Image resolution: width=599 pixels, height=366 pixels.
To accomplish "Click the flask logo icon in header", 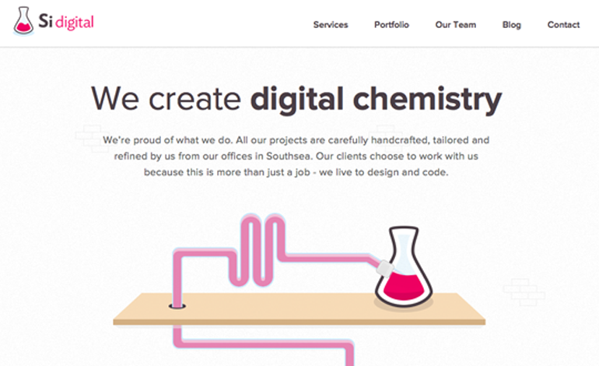I will click(x=23, y=21).
